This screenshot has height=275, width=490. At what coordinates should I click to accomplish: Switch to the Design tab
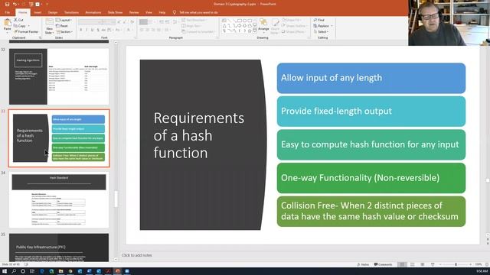tap(53, 12)
